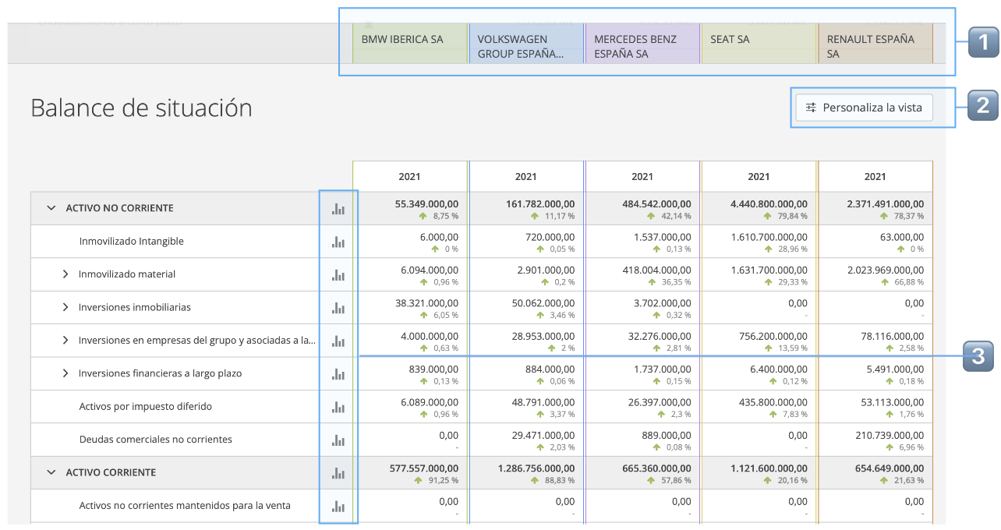This screenshot has width=1001, height=530.
Task: Click value 1.286.756.000,00 Activo corriente cell
Action: pos(536,468)
